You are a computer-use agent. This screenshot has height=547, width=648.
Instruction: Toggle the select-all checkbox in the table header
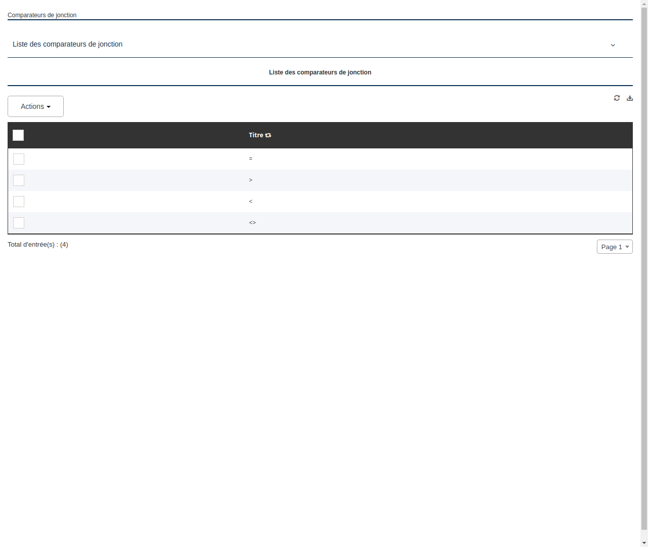(18, 135)
